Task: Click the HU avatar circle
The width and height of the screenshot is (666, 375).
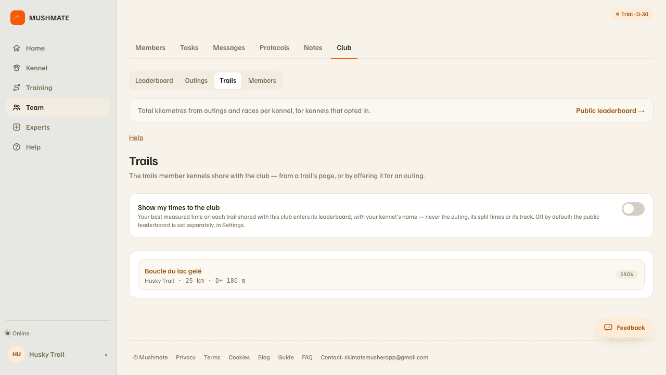Action: [17, 354]
